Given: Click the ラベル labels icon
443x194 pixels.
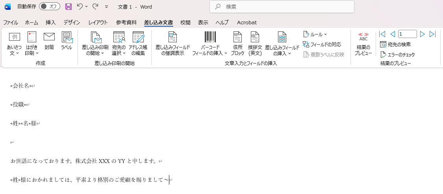Looking at the screenshot, I should 67,41.
